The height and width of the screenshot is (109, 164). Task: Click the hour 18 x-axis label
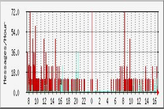coord(68,101)
